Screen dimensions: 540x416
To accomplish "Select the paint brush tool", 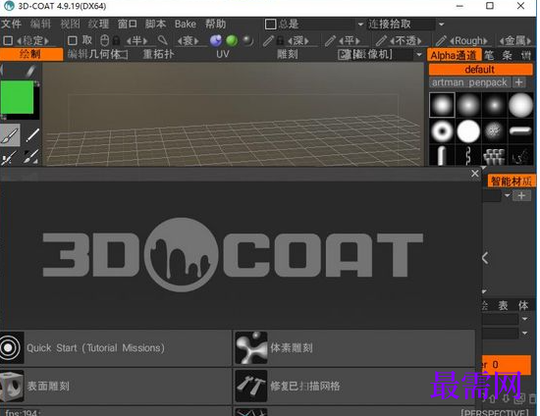I will tap(10, 134).
